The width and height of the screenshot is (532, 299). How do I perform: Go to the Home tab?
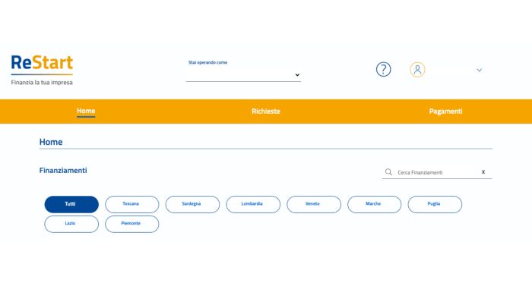coord(86,111)
